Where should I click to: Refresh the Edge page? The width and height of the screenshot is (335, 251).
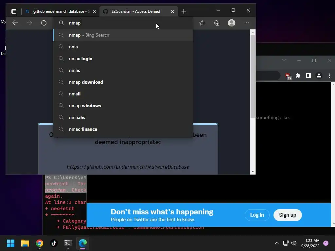point(44,23)
